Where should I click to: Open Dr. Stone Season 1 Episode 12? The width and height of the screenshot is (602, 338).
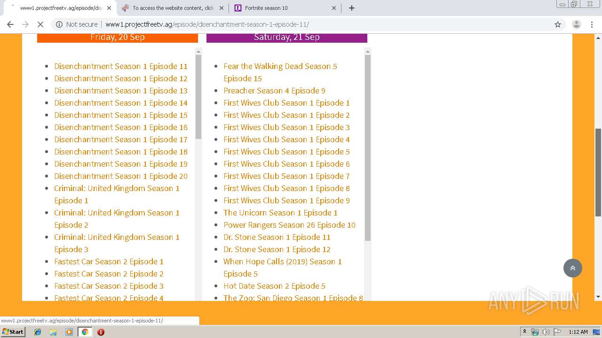click(277, 249)
